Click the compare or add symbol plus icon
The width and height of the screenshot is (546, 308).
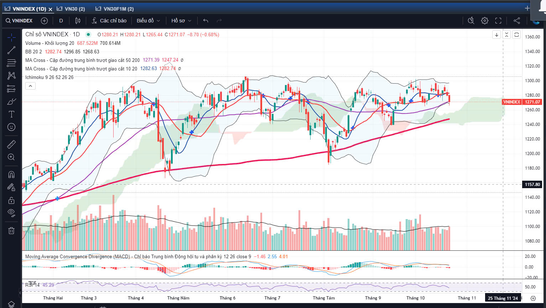click(x=44, y=21)
